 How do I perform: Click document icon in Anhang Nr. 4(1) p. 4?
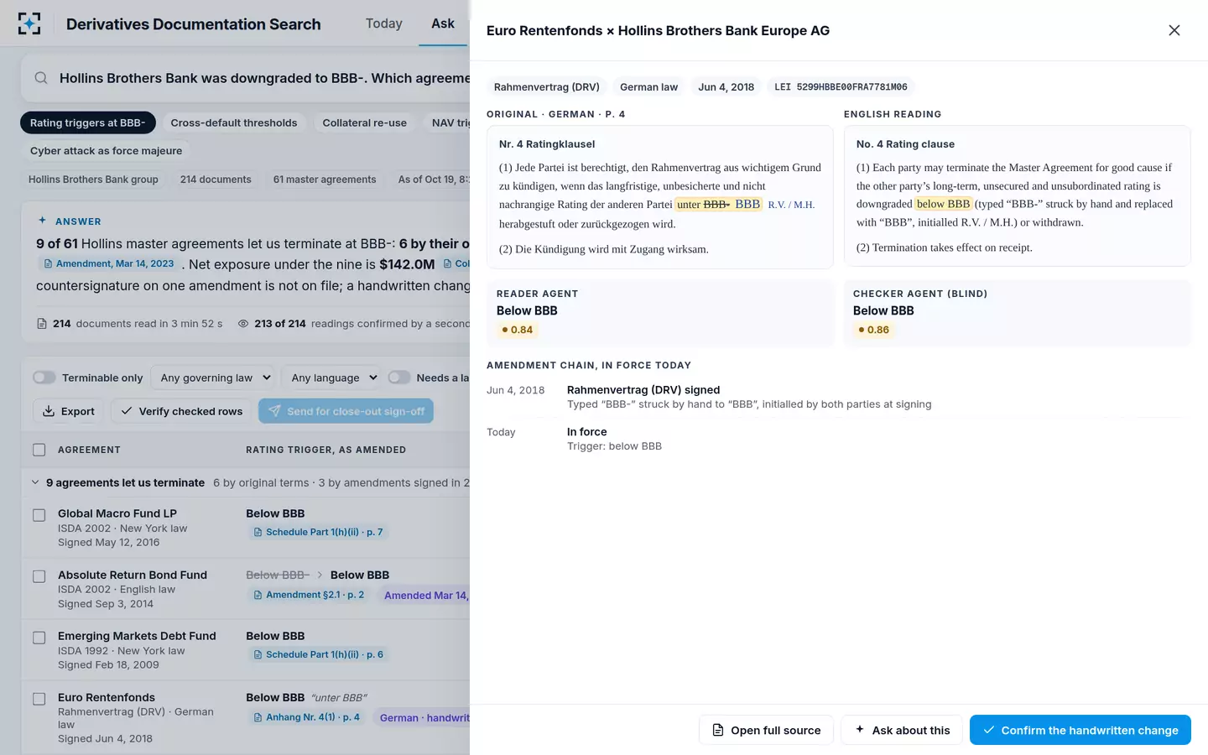click(x=258, y=717)
